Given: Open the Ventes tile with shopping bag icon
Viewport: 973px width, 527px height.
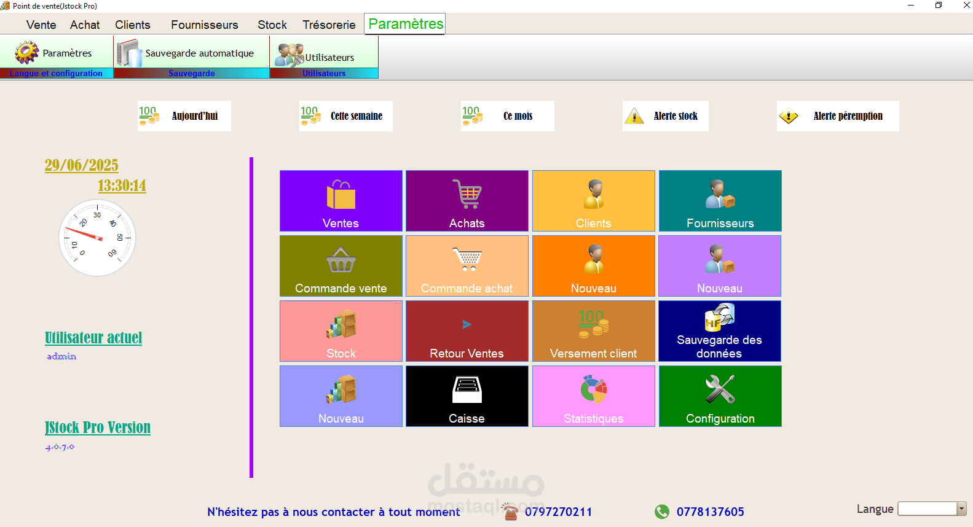Looking at the screenshot, I should tap(341, 201).
